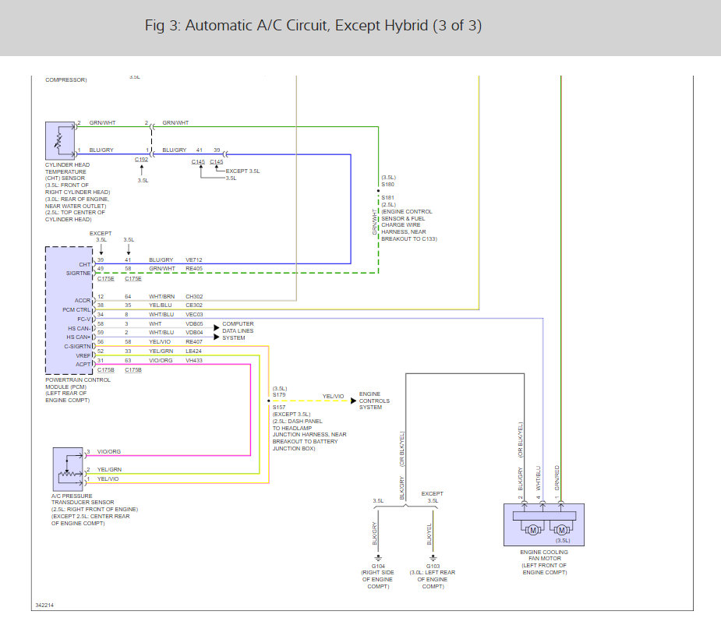The width and height of the screenshot is (721, 625).
Task: Click the CHT pin label in PCM
Action: (85, 264)
